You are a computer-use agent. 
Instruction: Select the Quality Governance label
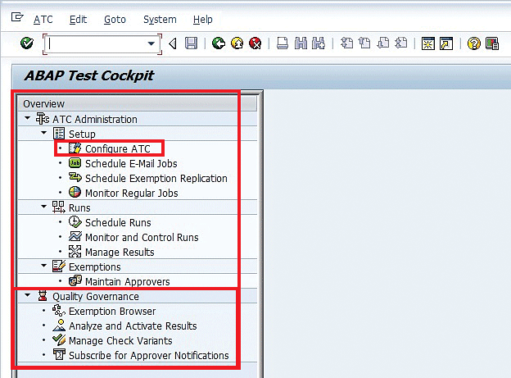96,296
